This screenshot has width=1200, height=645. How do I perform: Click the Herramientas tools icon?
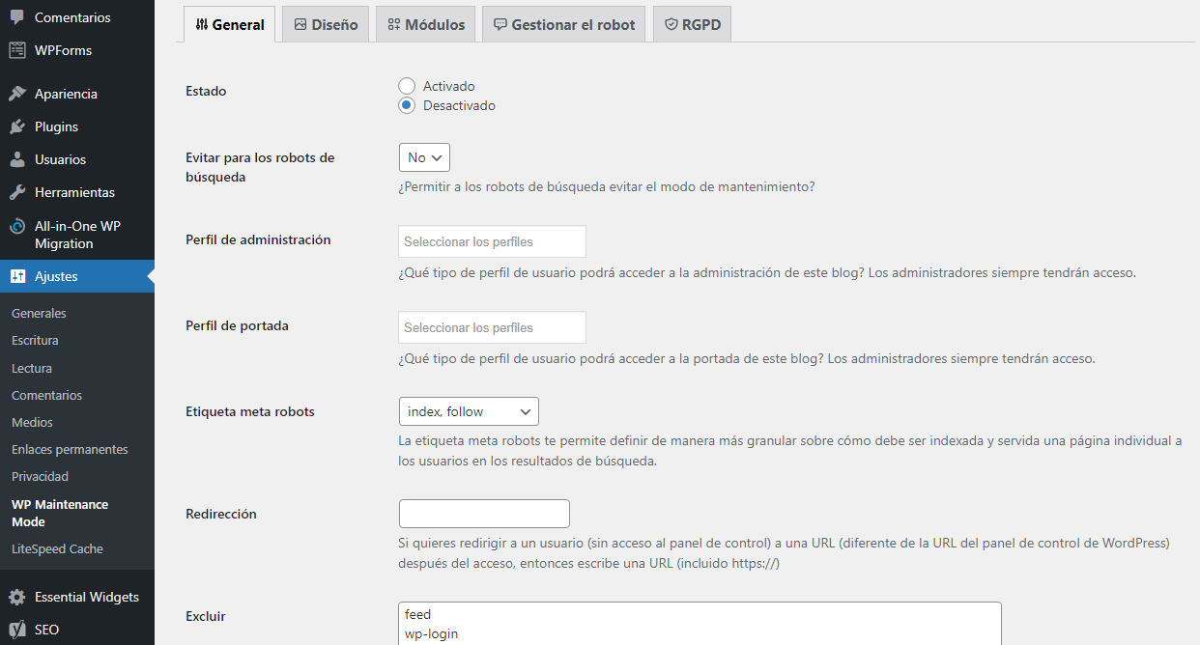point(15,191)
